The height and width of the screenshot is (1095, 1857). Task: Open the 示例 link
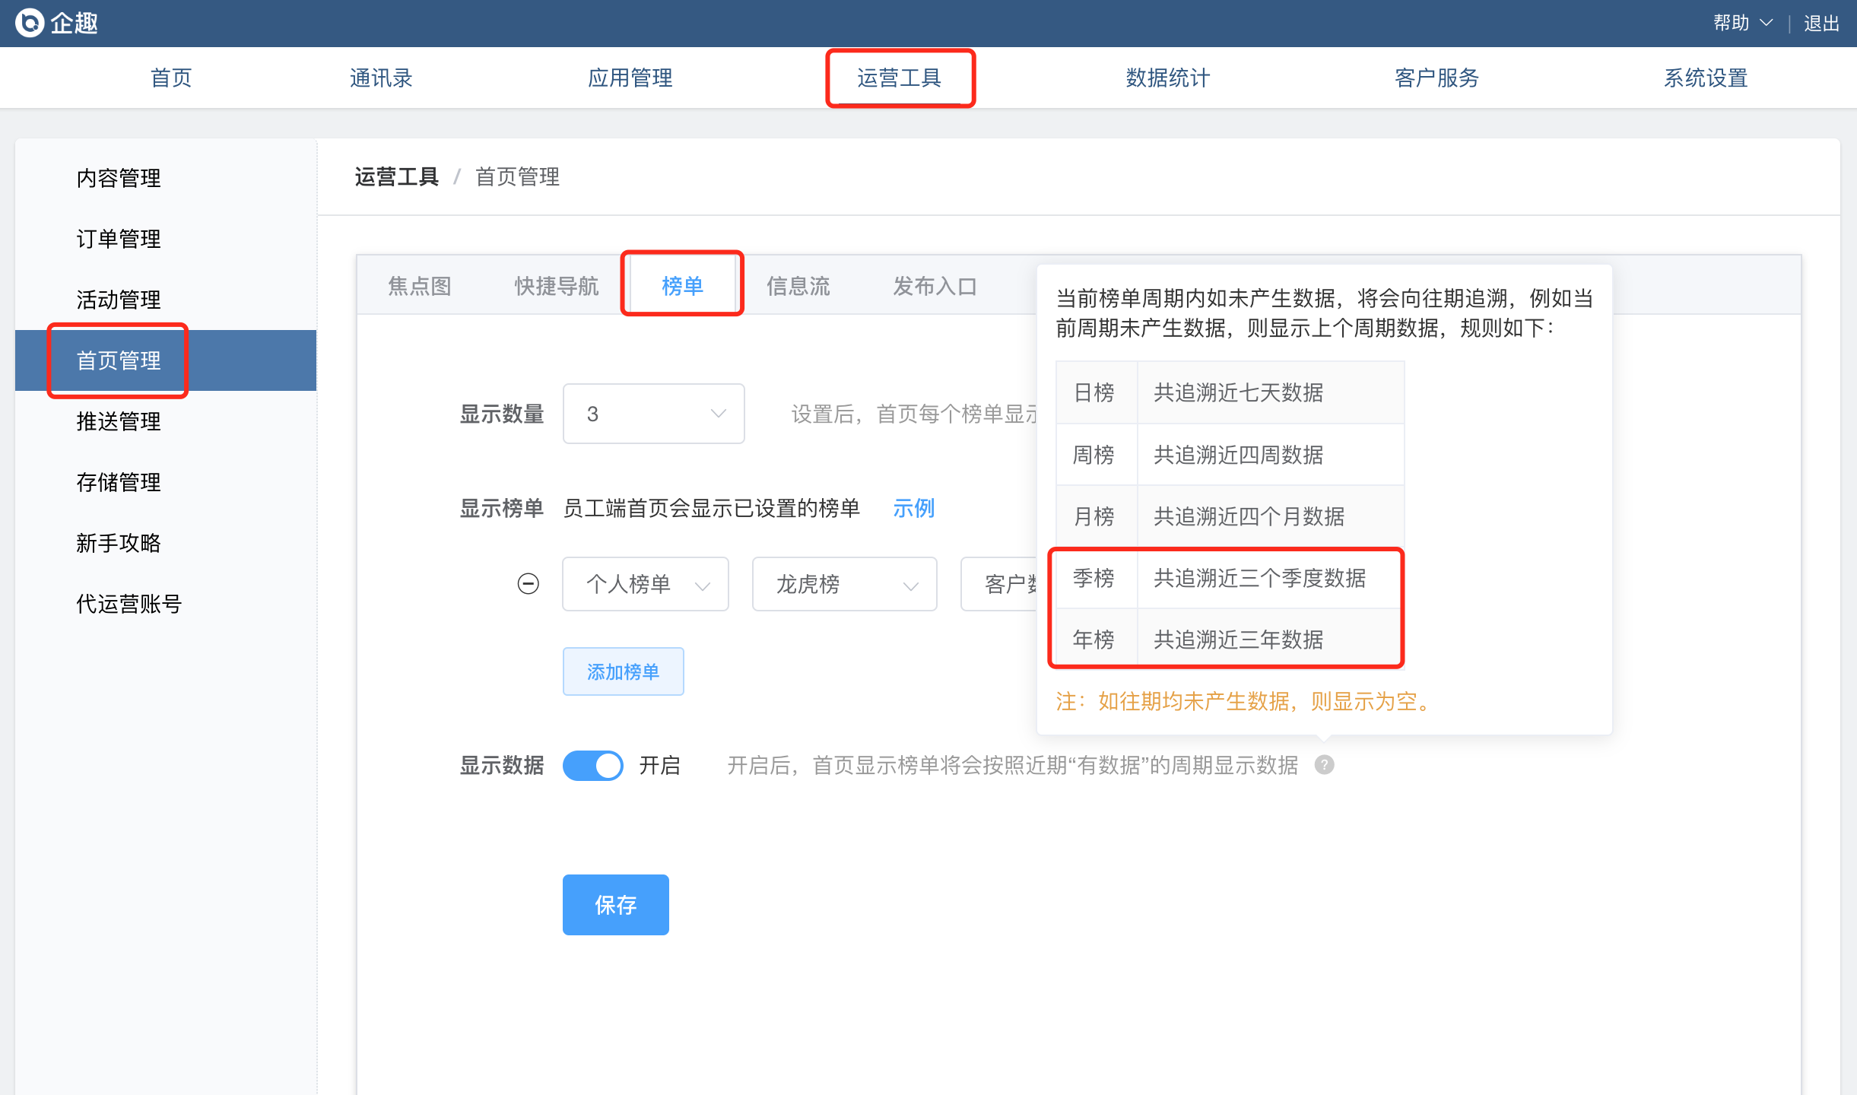tap(913, 508)
